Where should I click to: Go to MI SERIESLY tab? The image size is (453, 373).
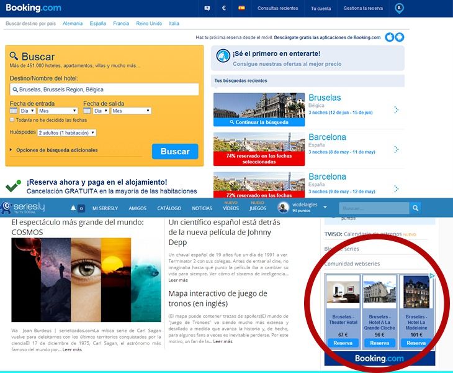point(105,208)
